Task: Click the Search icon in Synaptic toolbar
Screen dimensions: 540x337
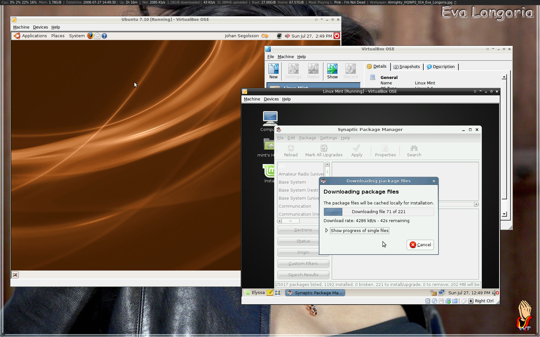Action: [x=414, y=151]
